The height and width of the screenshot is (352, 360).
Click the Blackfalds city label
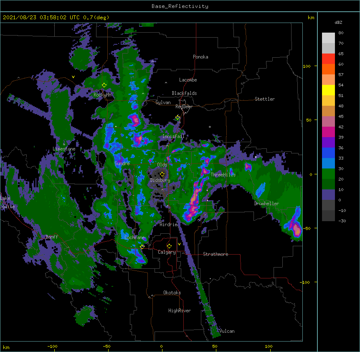184,93
